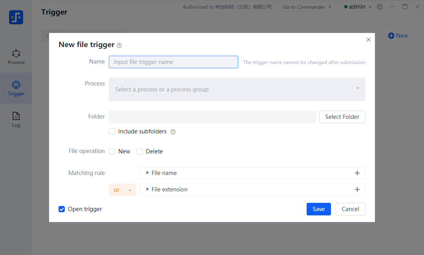
Task: Close the New file trigger dialog
Action: click(x=368, y=40)
